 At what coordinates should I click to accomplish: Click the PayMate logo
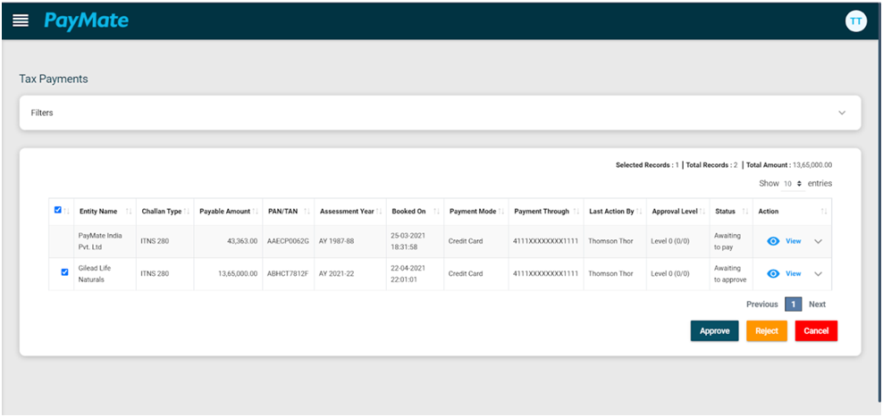(x=86, y=21)
